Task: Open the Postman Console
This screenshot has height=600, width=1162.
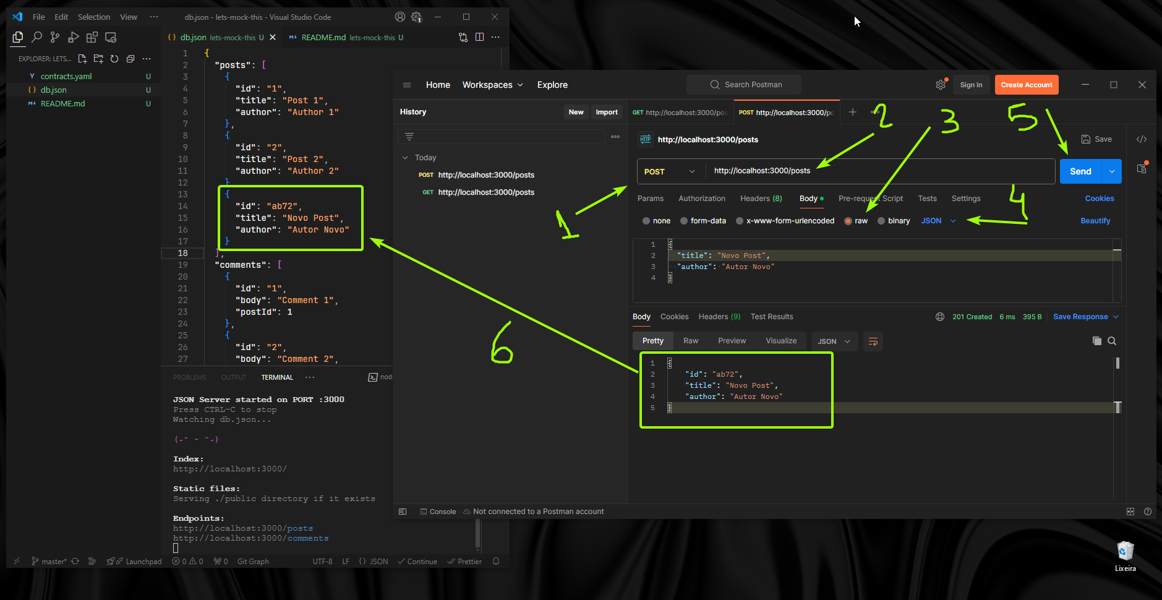Action: tap(438, 512)
